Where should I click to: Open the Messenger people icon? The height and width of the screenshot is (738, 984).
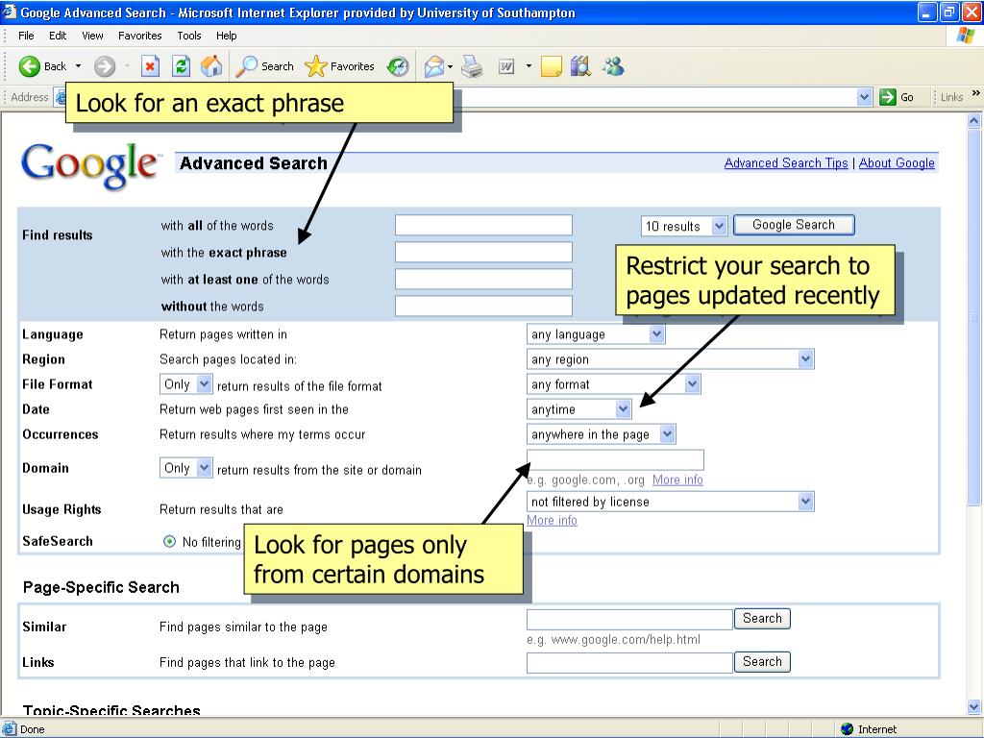(x=613, y=66)
